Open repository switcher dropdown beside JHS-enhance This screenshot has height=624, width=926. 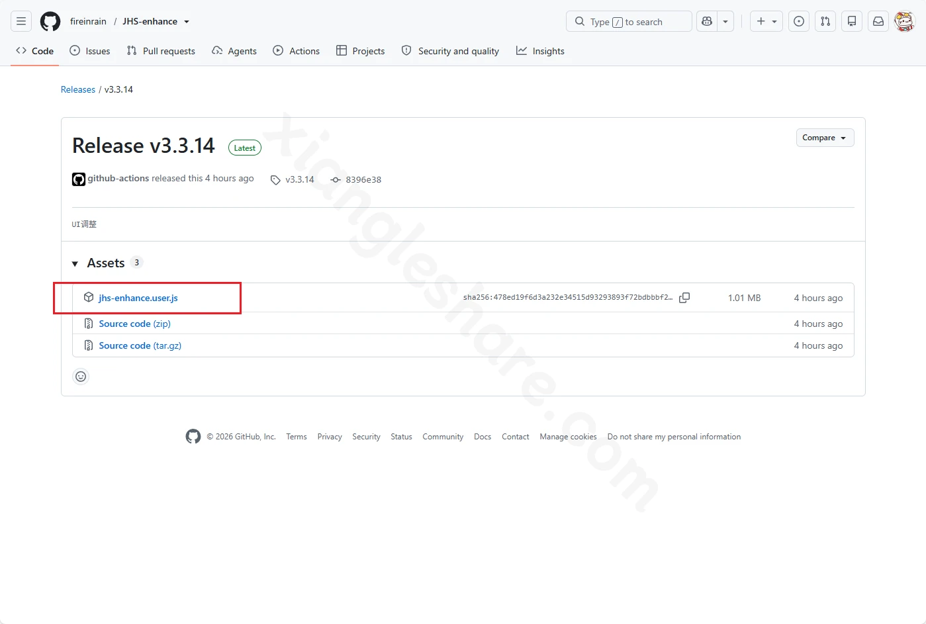tap(187, 22)
